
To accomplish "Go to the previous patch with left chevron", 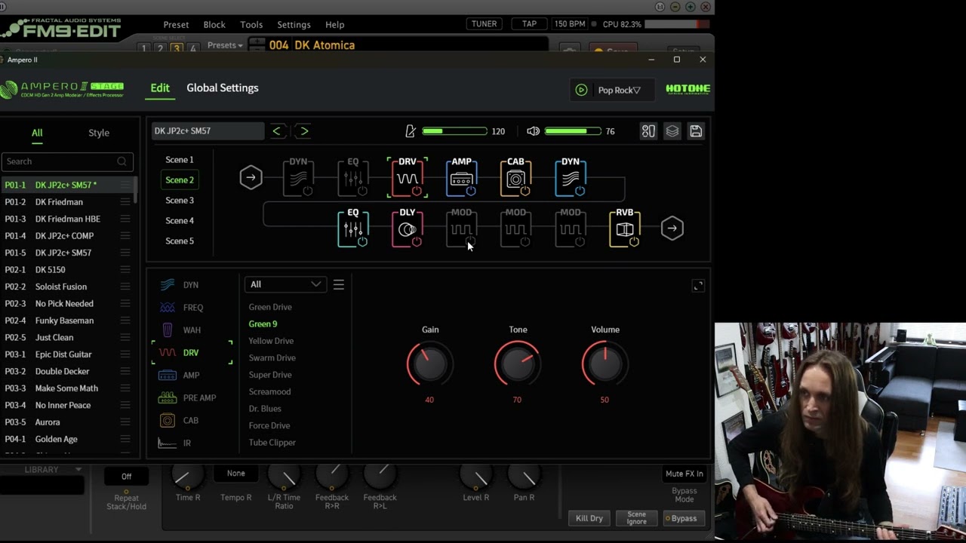I will (277, 131).
